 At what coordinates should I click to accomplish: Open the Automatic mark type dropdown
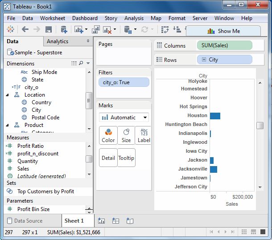pos(124,118)
